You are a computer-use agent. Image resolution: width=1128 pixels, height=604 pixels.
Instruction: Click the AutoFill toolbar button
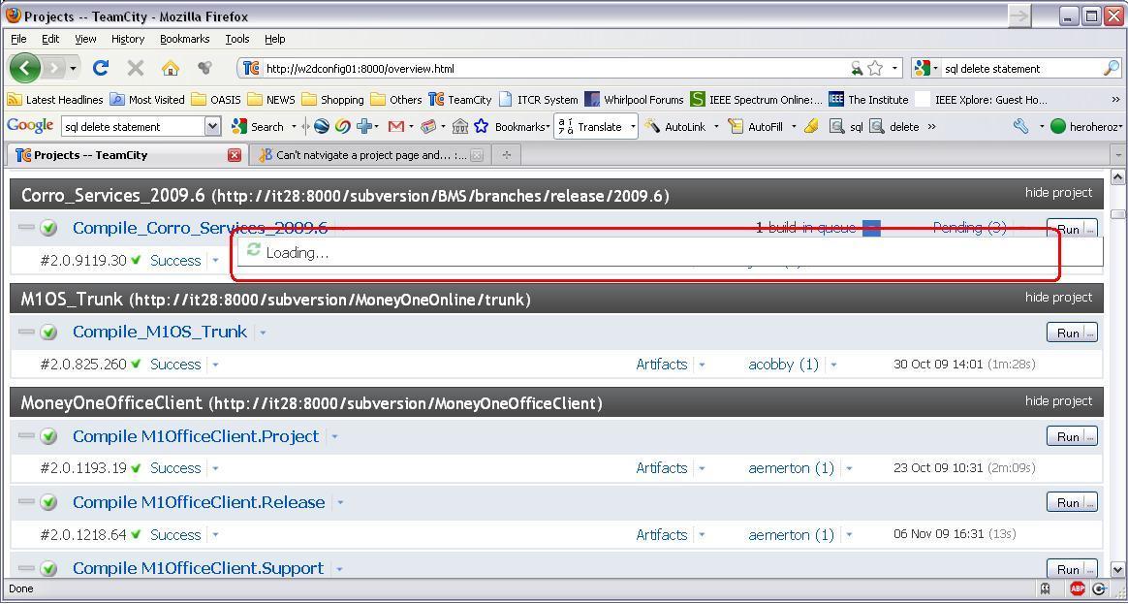pos(757,127)
